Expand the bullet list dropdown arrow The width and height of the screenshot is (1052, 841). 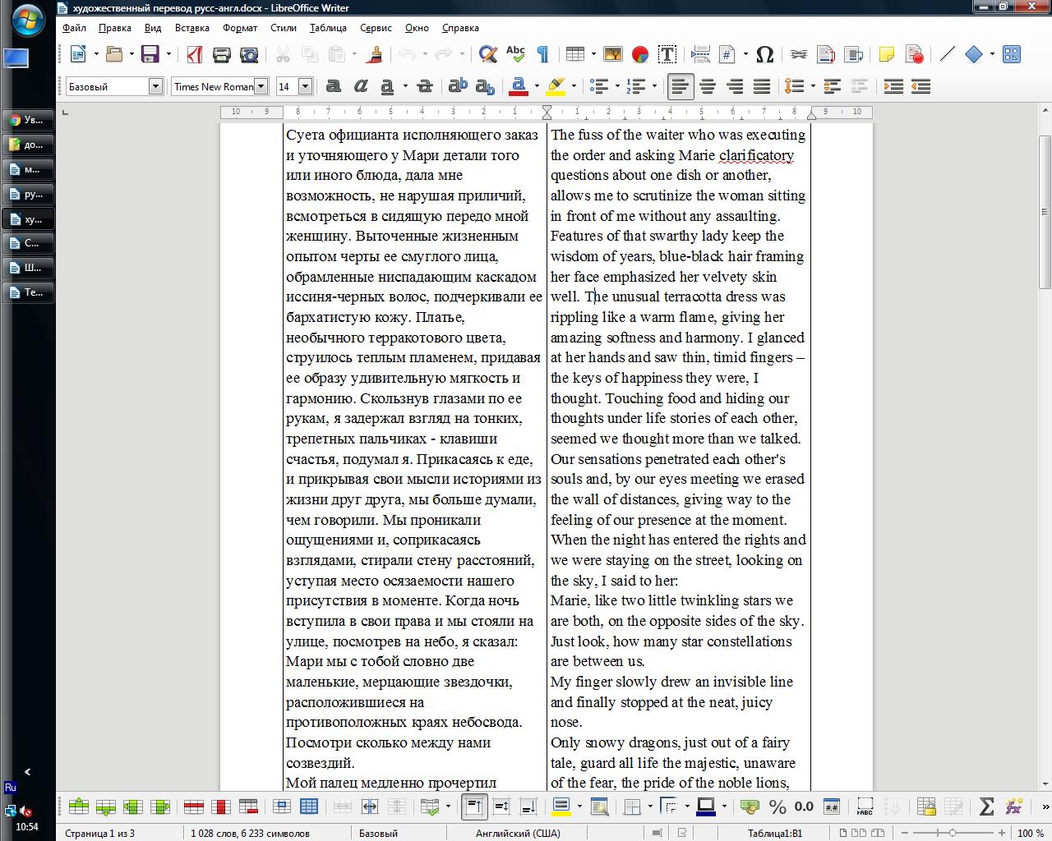coord(617,86)
